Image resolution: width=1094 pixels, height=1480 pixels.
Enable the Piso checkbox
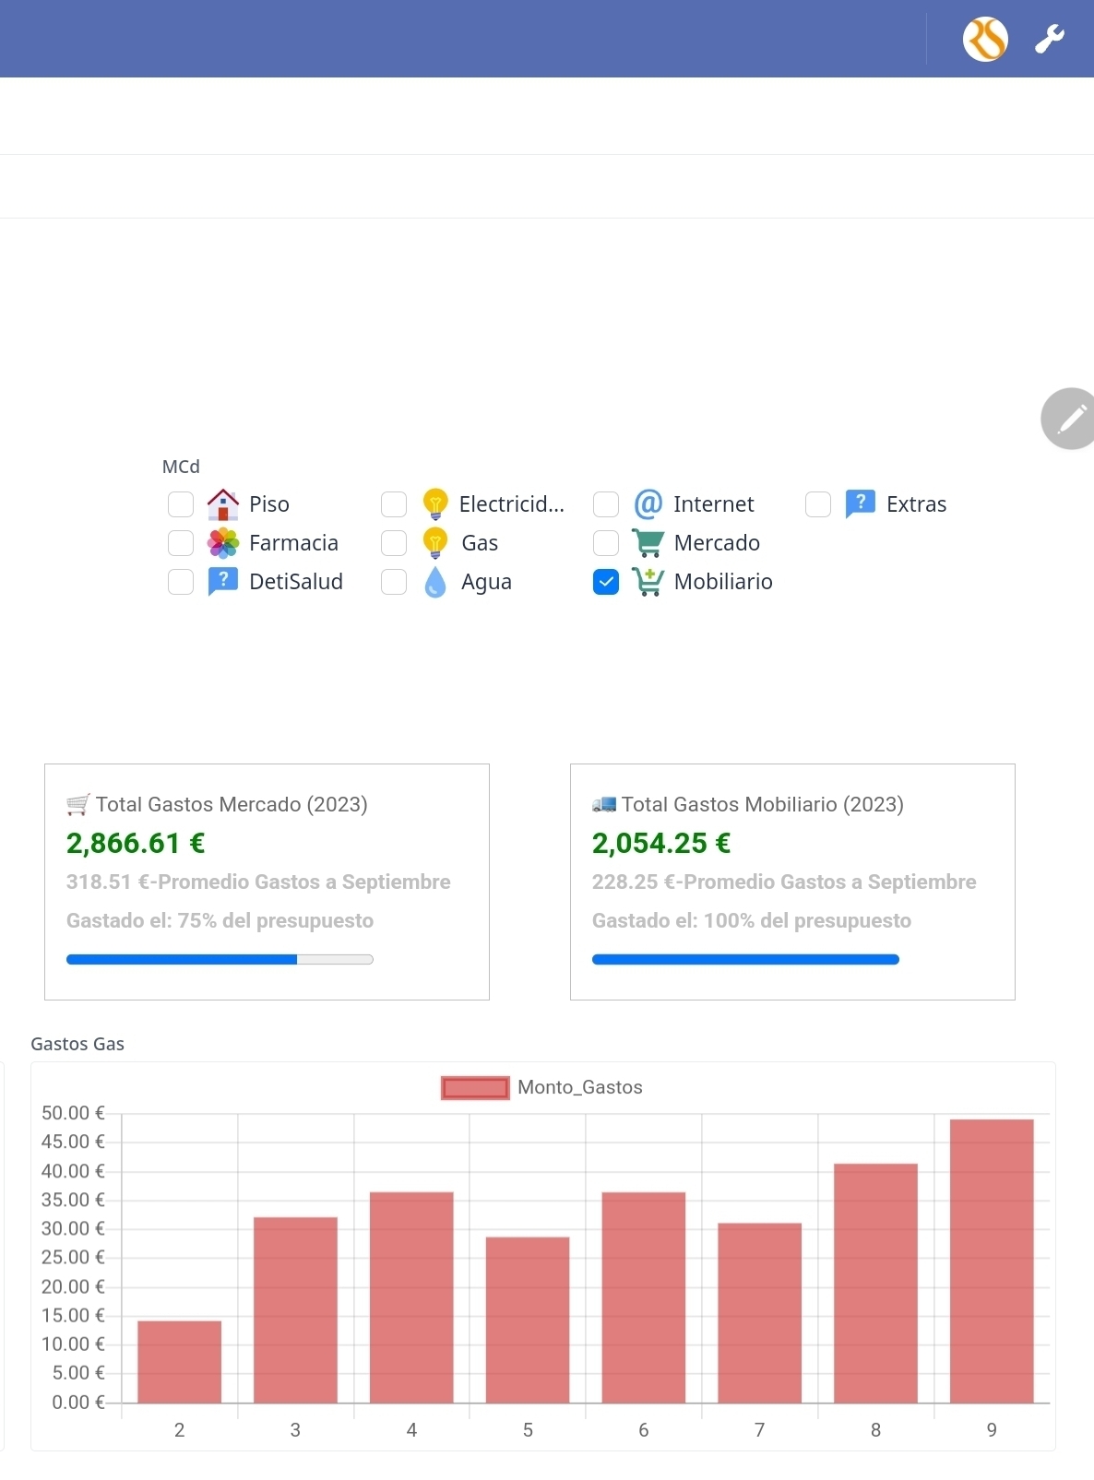[x=181, y=504]
